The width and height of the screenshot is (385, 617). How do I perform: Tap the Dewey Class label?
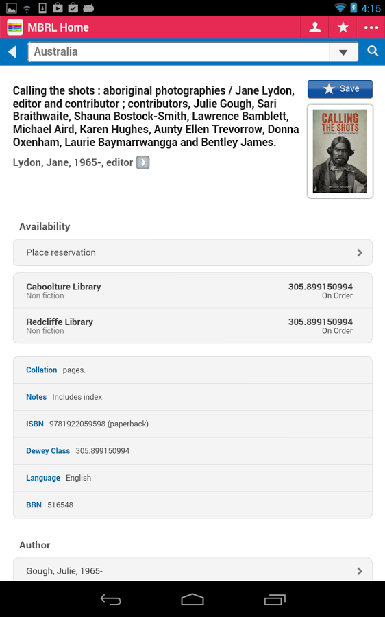tap(48, 451)
